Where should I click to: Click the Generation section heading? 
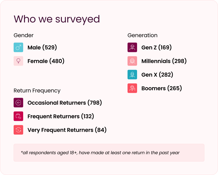pyautogui.click(x=143, y=35)
